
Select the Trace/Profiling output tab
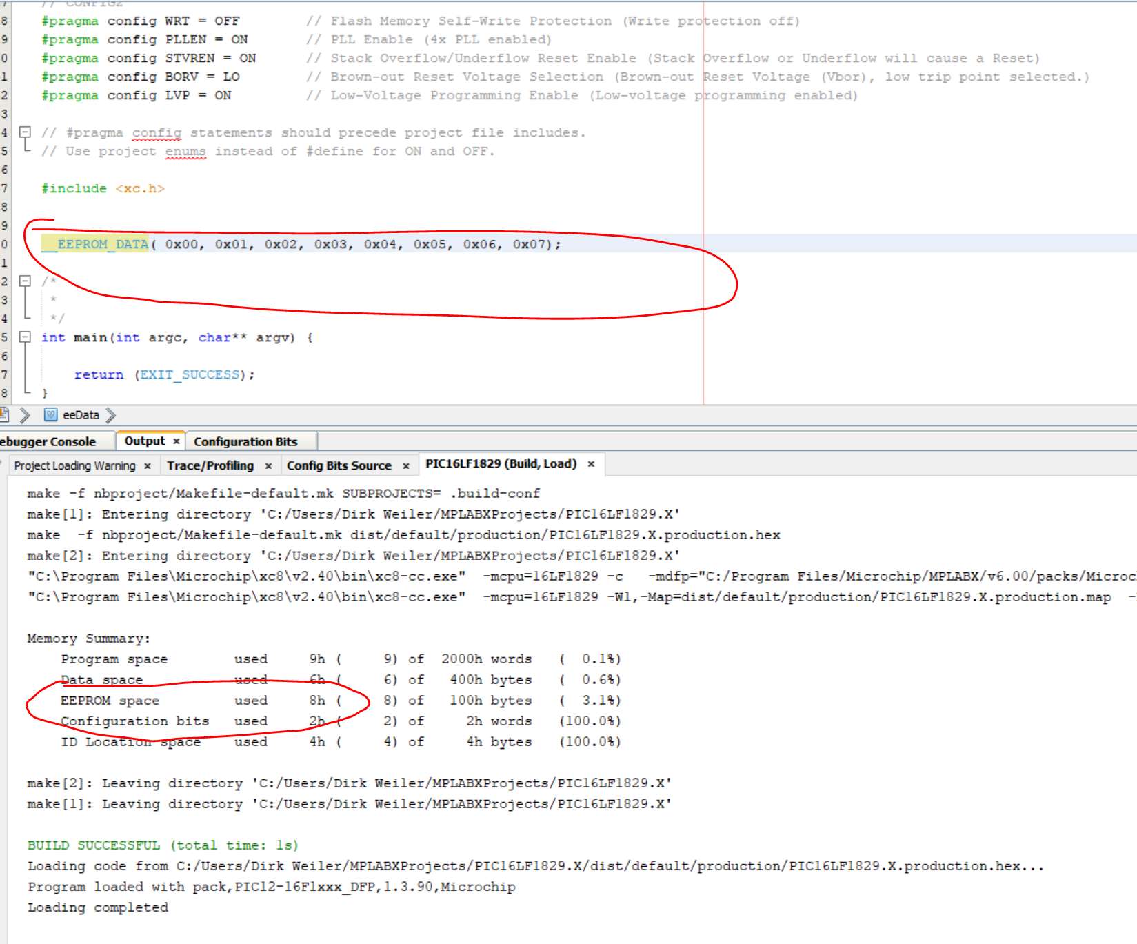210,466
